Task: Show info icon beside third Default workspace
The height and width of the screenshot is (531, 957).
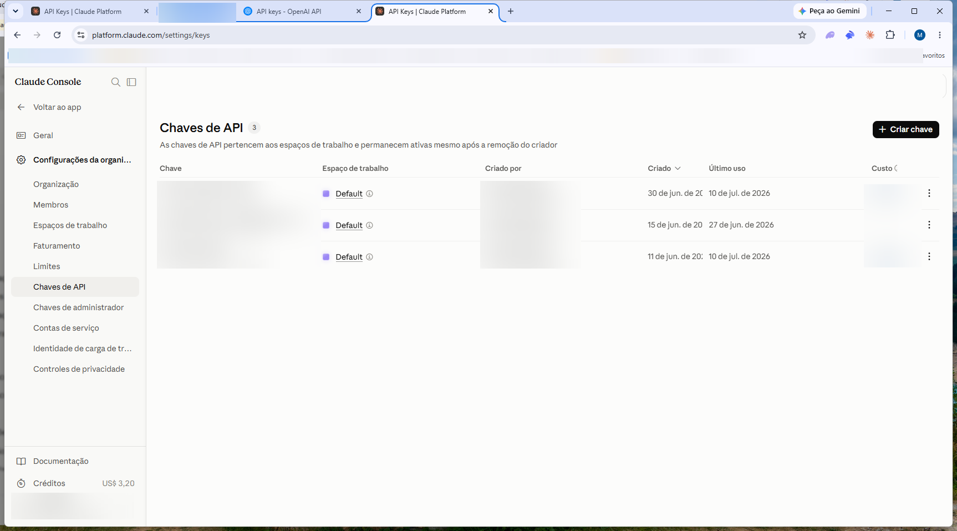Action: [x=369, y=257]
